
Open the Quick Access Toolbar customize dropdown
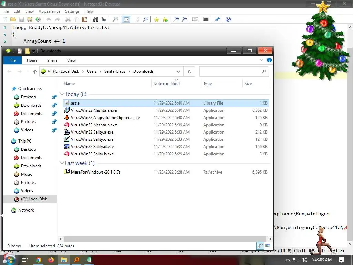click(x=33, y=51)
